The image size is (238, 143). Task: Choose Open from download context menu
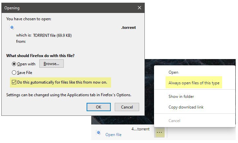click(x=173, y=72)
